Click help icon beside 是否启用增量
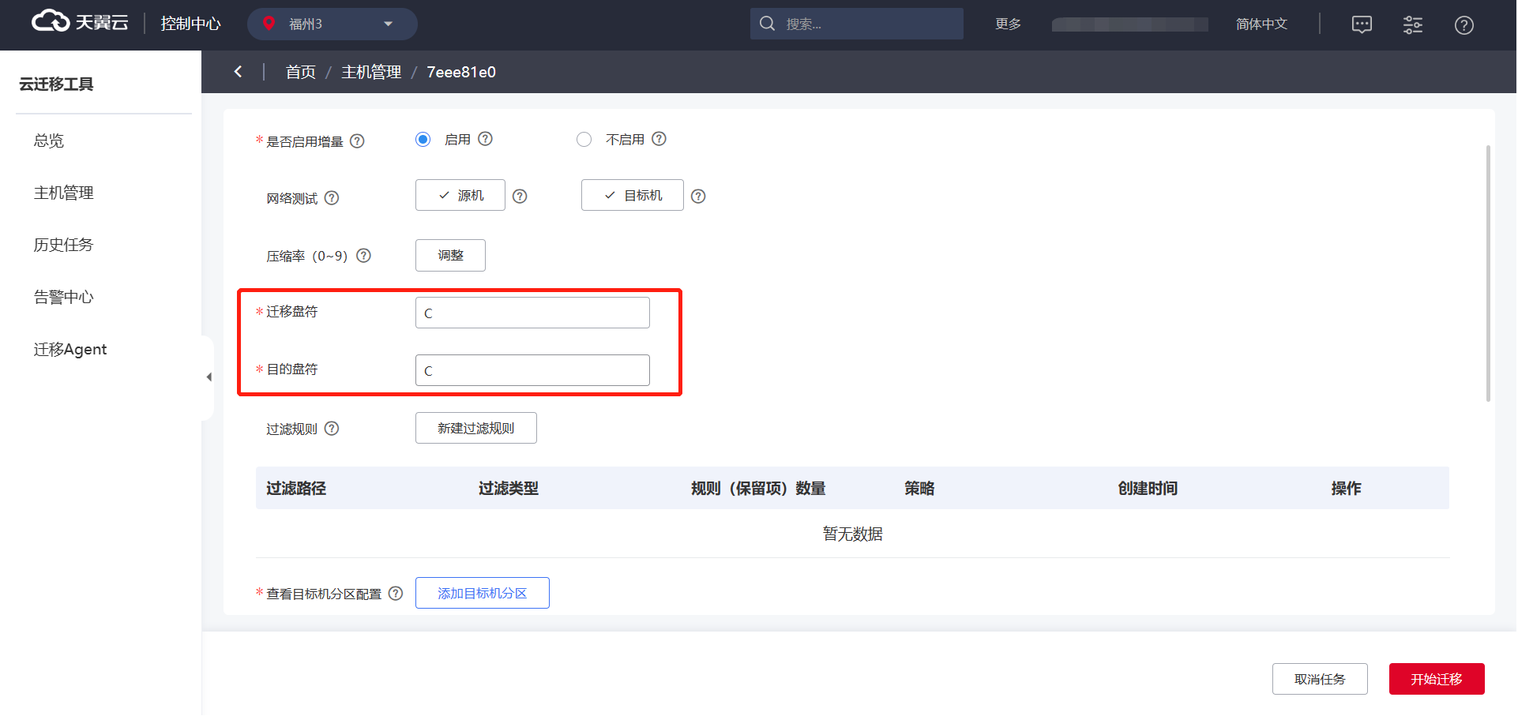The width and height of the screenshot is (1518, 716). pos(357,141)
